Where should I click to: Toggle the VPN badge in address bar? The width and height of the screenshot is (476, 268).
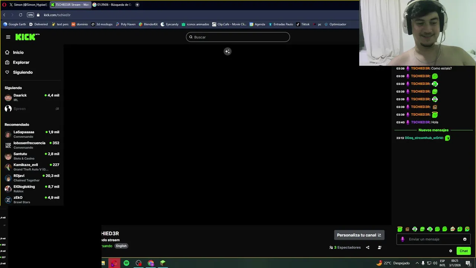click(x=30, y=15)
